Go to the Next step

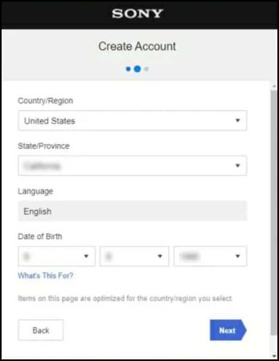click(228, 330)
